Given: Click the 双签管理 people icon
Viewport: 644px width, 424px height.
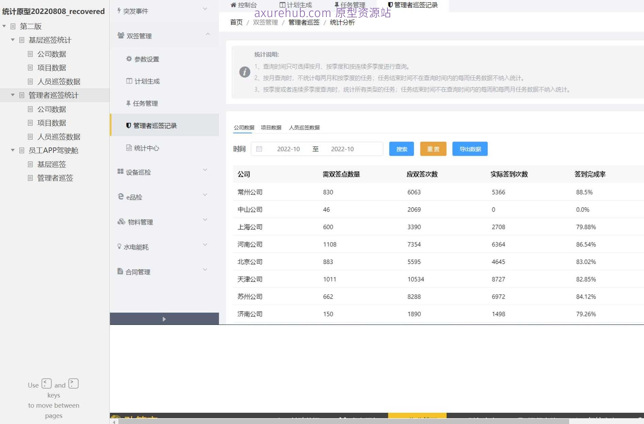Looking at the screenshot, I should click(121, 35).
